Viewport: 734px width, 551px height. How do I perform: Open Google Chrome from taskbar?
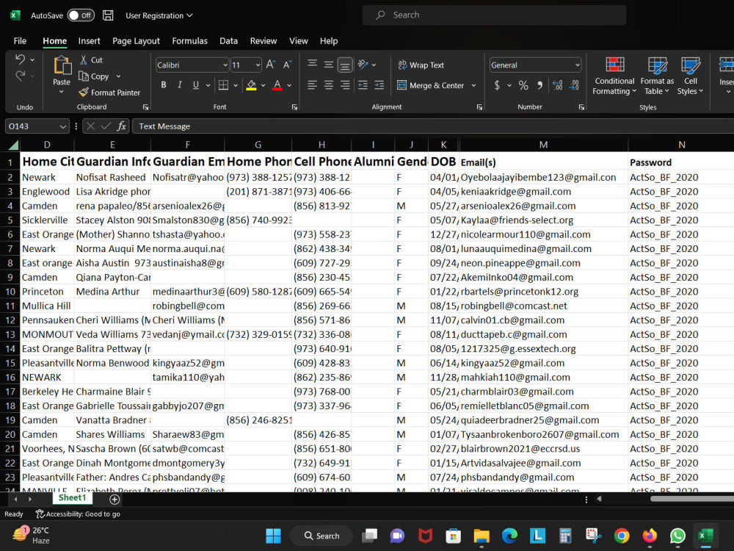[622, 536]
